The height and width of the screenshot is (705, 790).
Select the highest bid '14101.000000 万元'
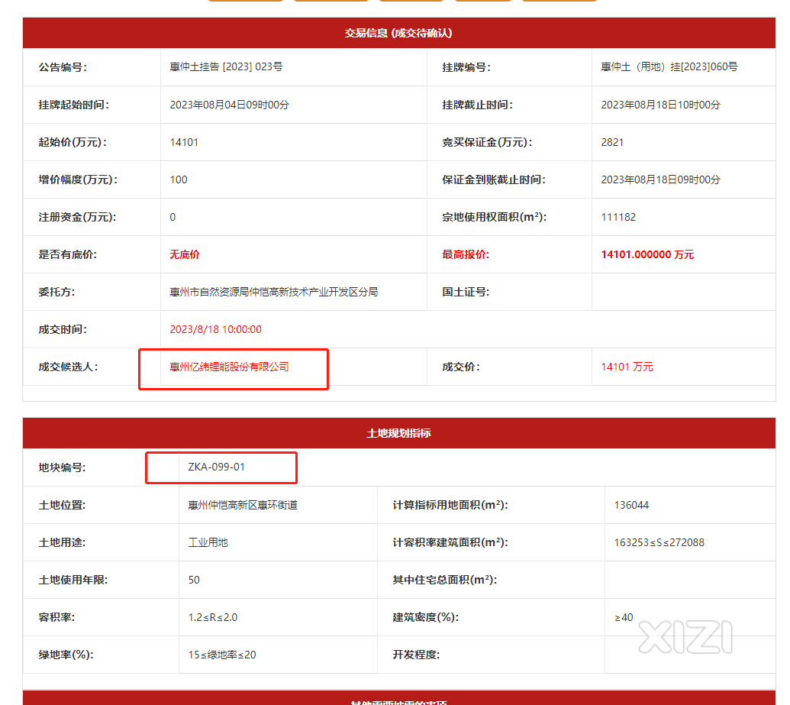click(x=647, y=254)
